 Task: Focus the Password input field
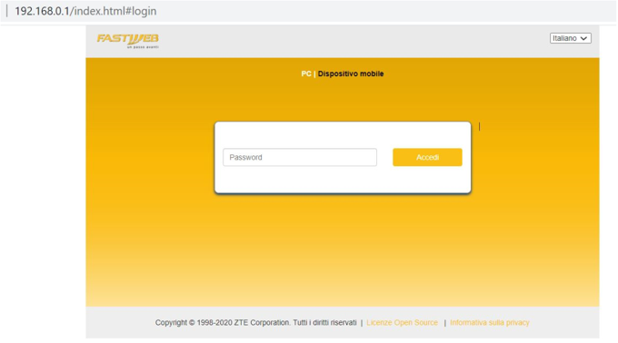point(300,157)
